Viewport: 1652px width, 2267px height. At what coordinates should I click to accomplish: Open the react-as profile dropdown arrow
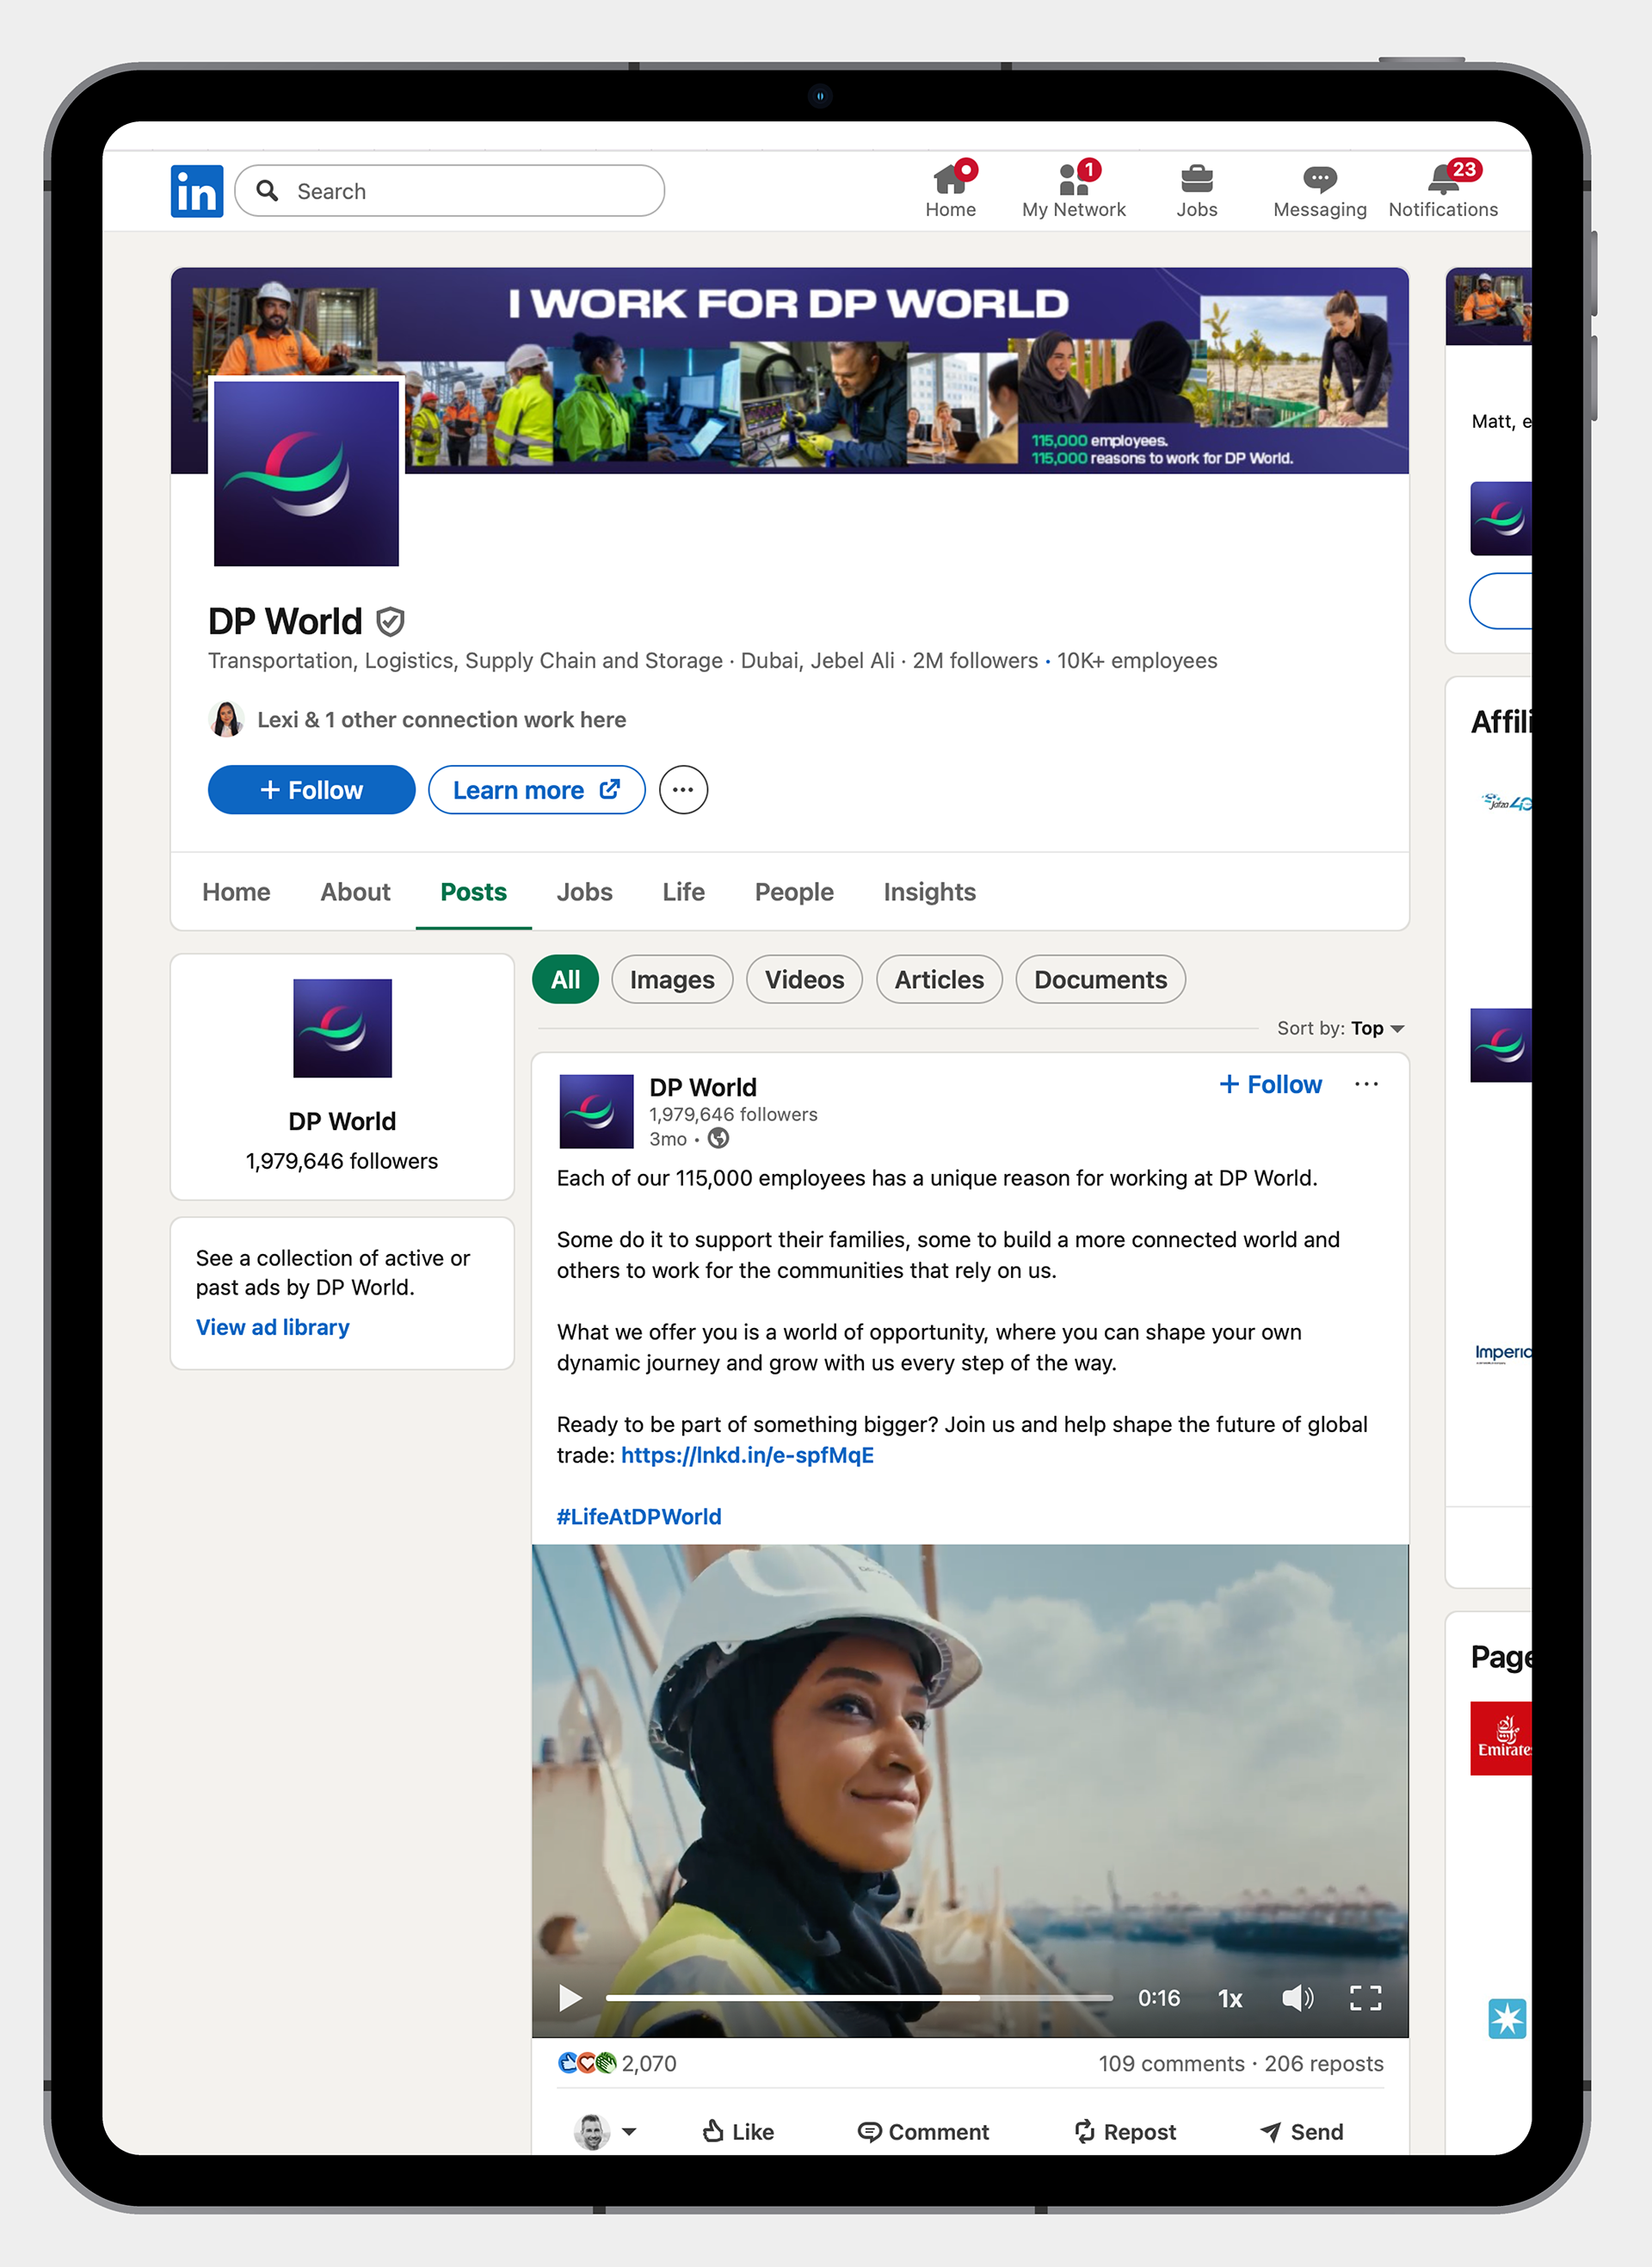pyautogui.click(x=629, y=2131)
